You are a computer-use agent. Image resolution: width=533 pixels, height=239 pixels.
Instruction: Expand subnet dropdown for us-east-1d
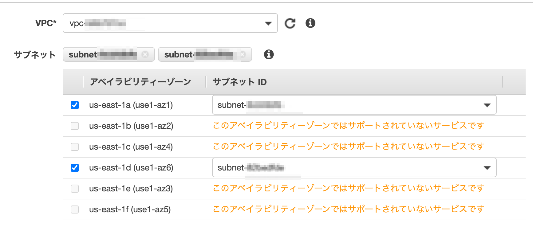pos(354,167)
